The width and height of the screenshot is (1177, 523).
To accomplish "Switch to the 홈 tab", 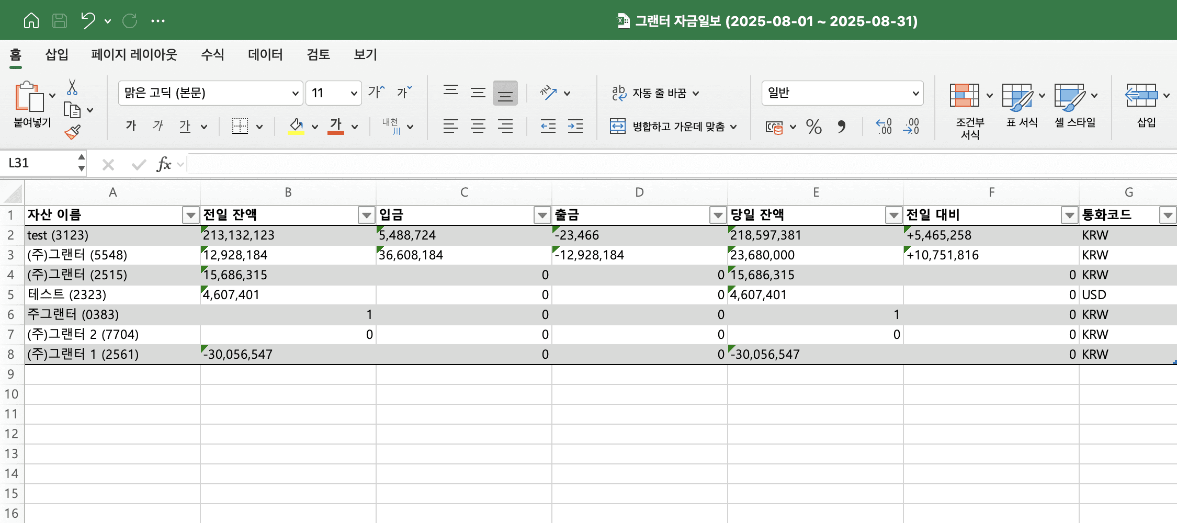I will (16, 54).
